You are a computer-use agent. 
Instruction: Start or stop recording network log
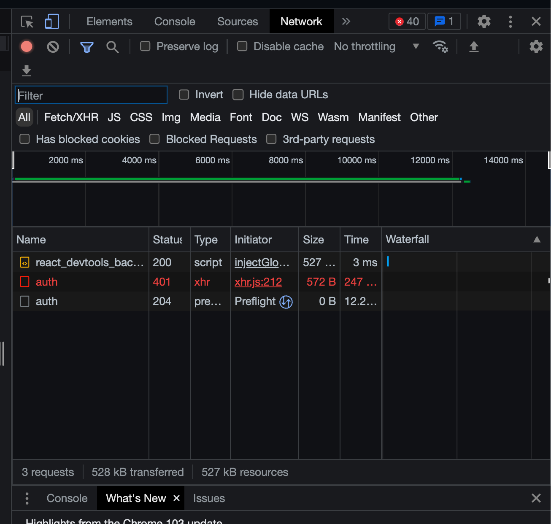pyautogui.click(x=26, y=46)
